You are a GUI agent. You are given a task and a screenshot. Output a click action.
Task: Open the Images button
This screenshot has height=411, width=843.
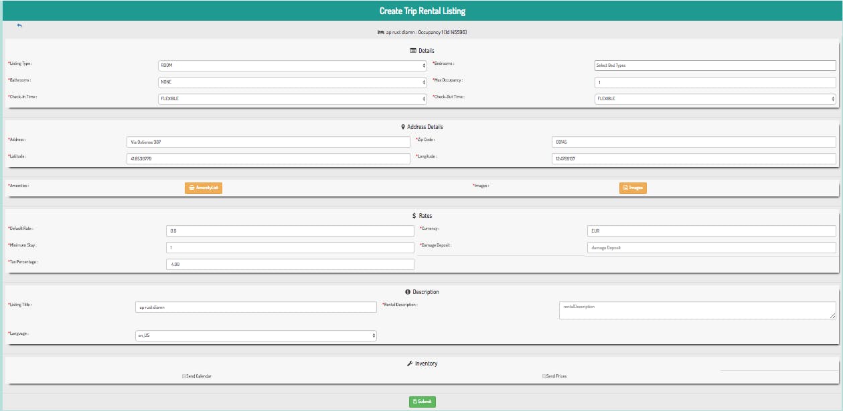click(x=633, y=188)
